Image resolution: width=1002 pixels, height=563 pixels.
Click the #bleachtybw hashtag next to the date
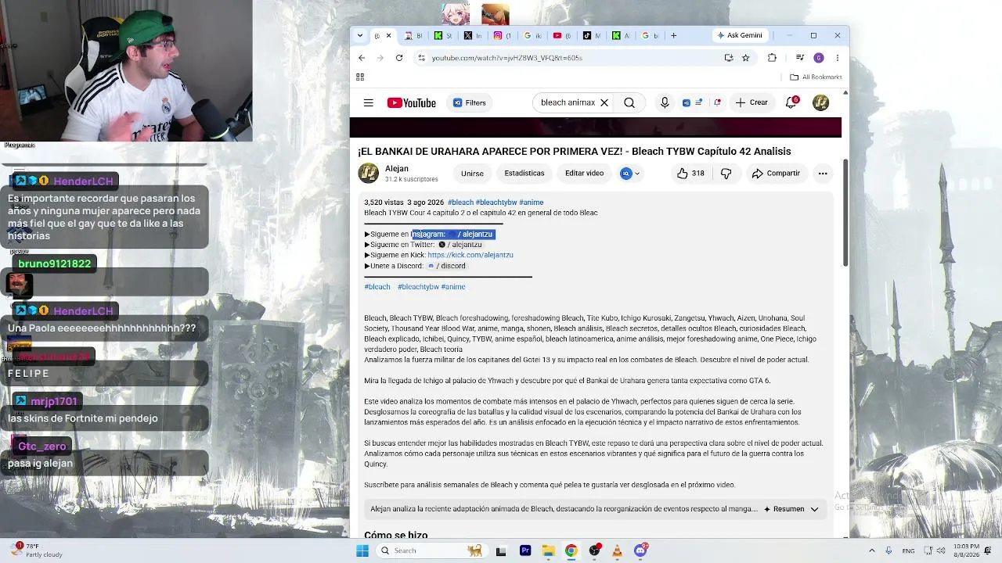click(496, 203)
